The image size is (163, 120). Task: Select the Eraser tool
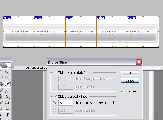(x=1, y=102)
